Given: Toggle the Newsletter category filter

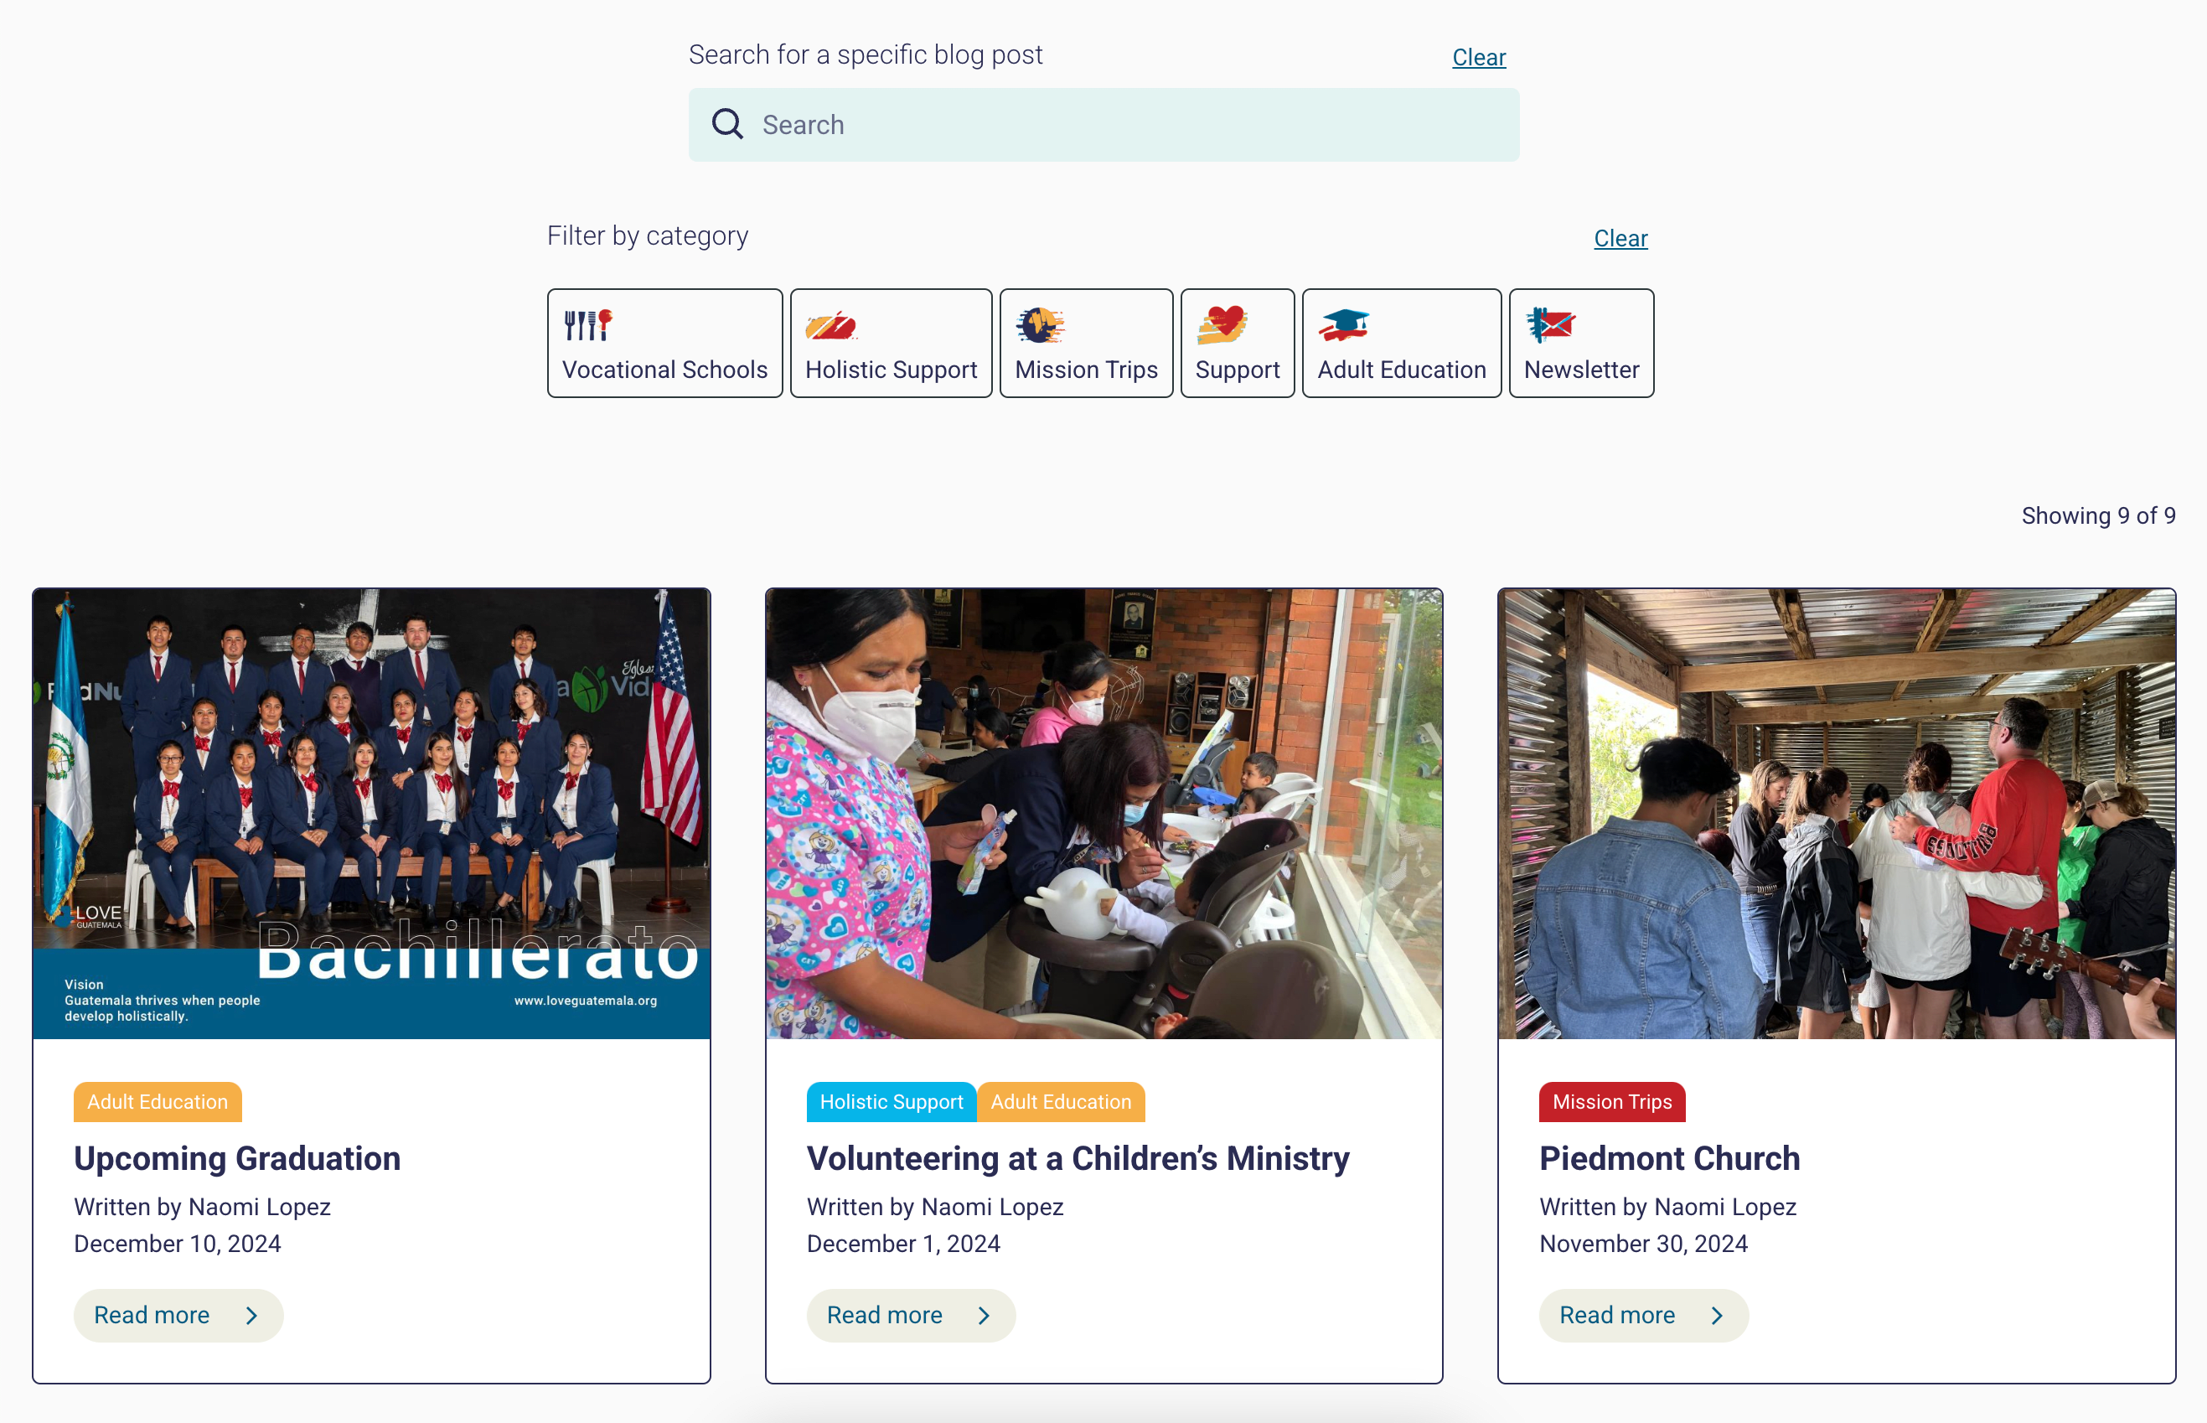Looking at the screenshot, I should [x=1580, y=343].
